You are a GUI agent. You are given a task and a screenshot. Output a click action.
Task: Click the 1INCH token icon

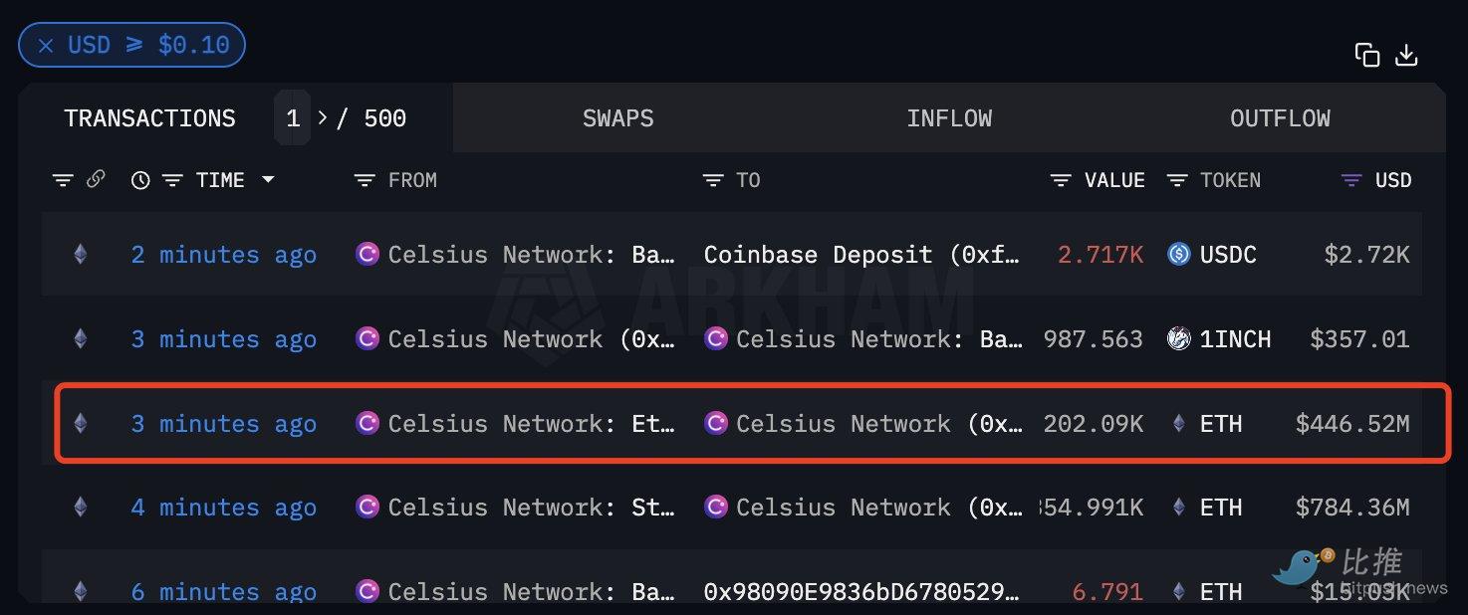pos(1179,338)
